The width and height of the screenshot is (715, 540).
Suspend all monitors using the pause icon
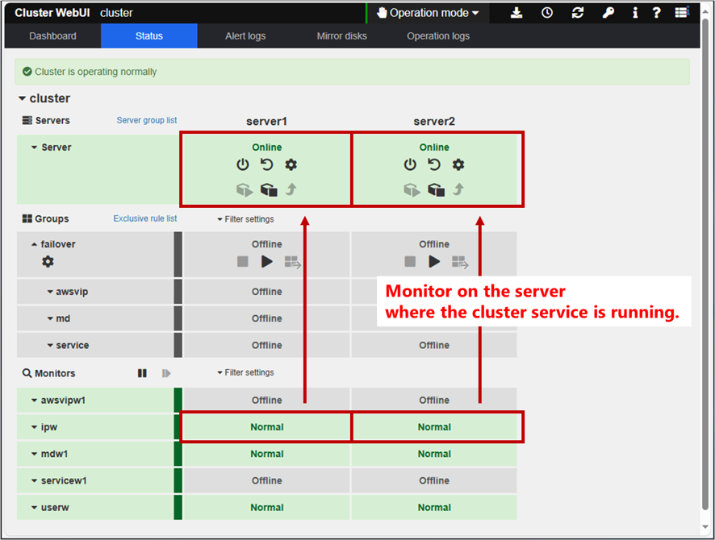(142, 373)
